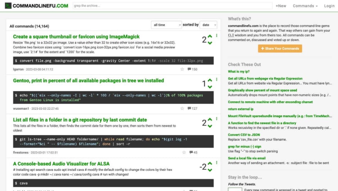This screenshot has width=338, height=191.
Task: Click the timestamp 2023-03-01 17:02:51
Action: coord(44,153)
